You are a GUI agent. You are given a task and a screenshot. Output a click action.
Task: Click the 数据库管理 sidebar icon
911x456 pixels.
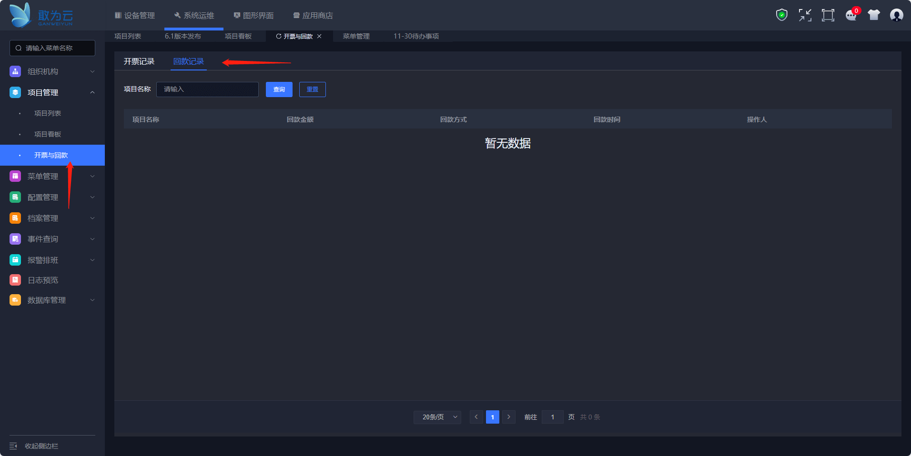15,300
